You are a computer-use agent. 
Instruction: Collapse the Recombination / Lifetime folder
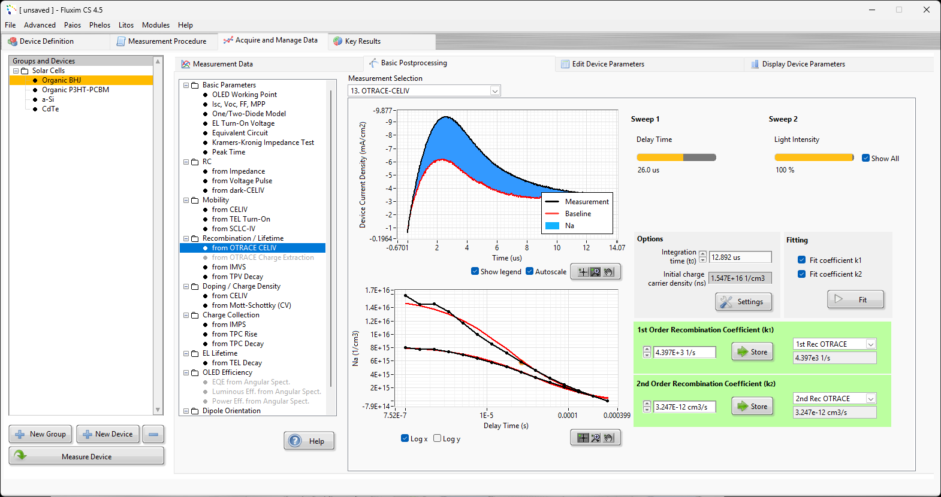coord(186,238)
